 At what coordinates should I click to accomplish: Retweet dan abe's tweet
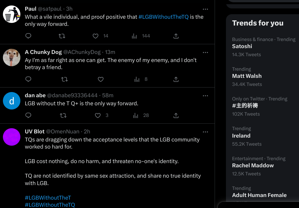pos(63,115)
